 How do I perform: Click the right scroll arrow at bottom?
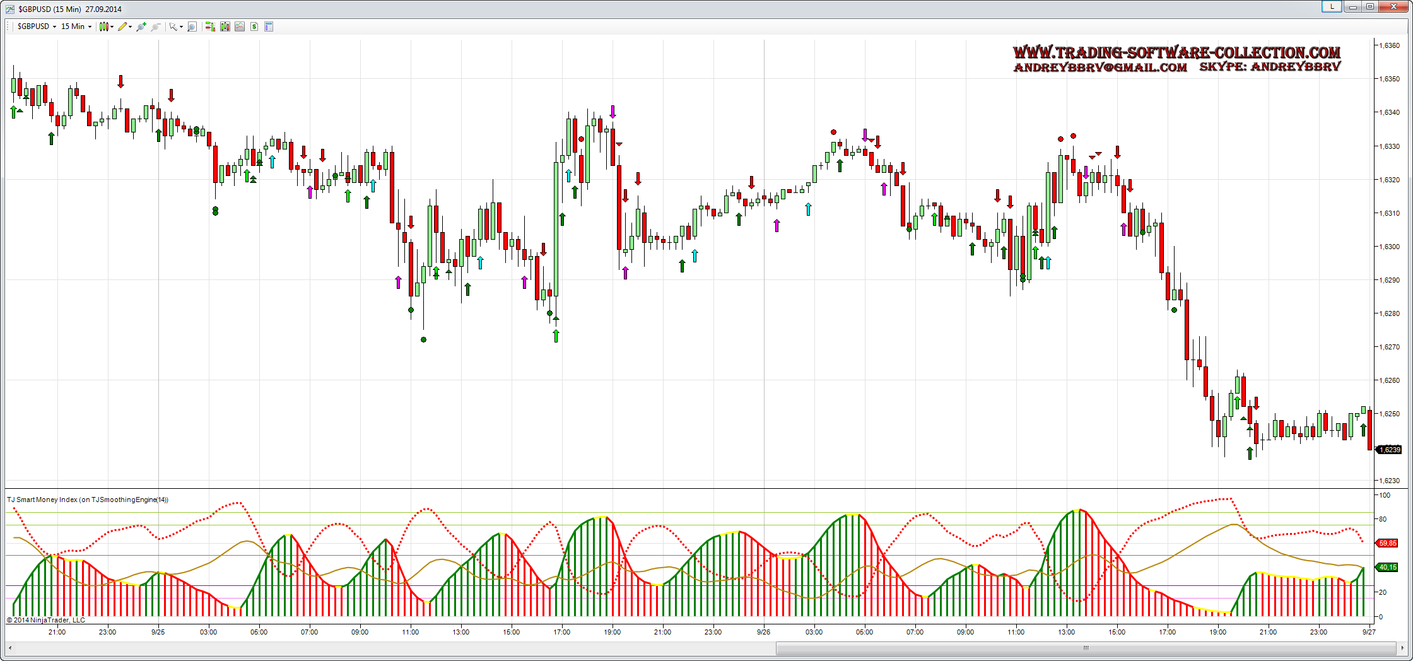click(1402, 648)
